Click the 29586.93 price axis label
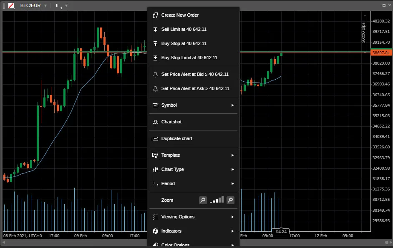 click(x=381, y=220)
